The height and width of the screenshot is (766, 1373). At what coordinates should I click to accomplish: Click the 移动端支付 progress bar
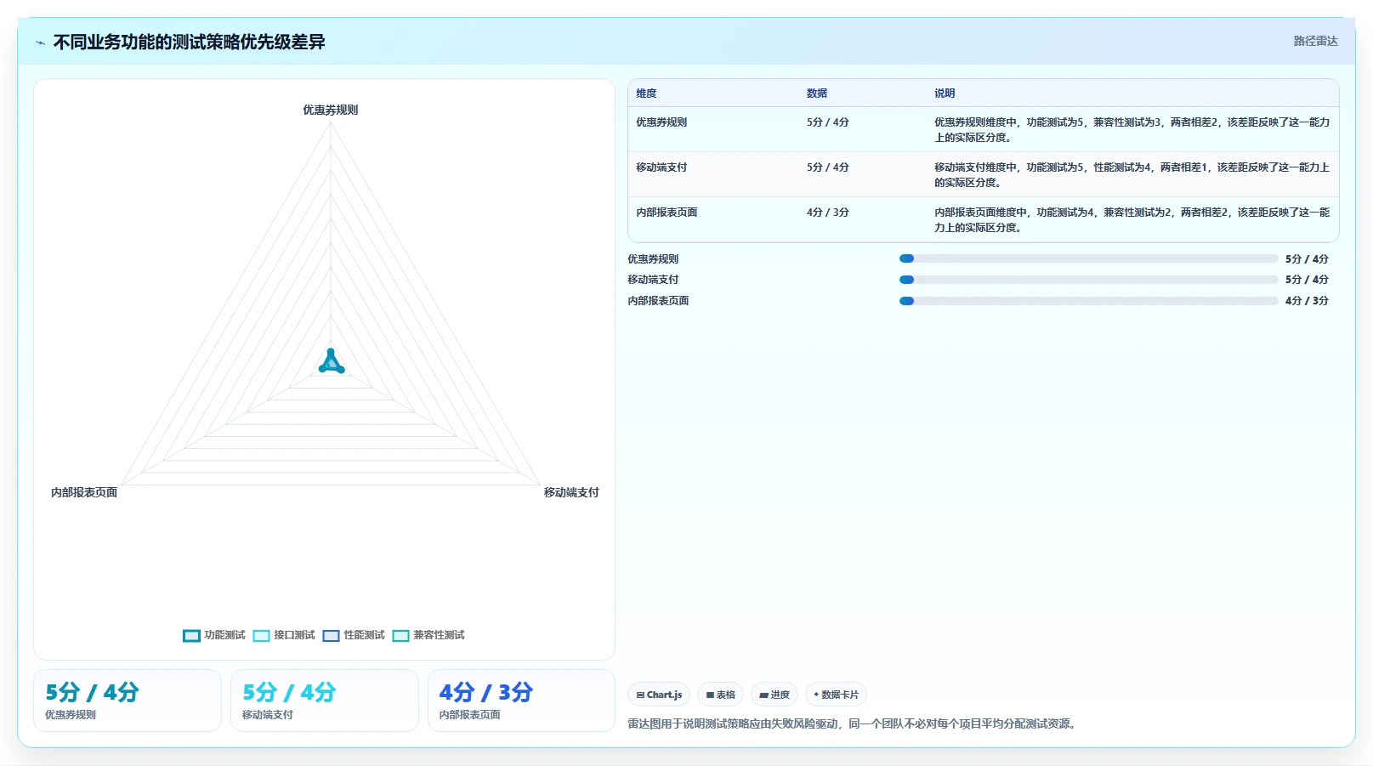click(1088, 280)
